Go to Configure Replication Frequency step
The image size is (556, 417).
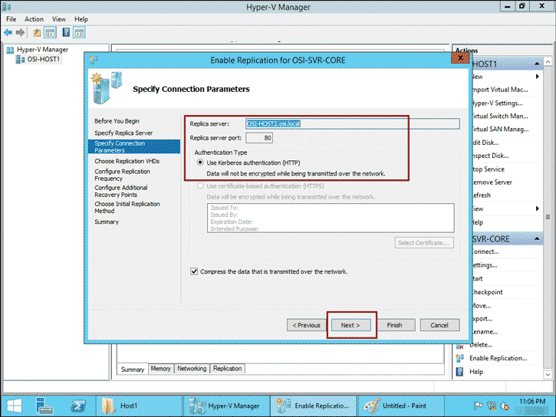pos(123,175)
